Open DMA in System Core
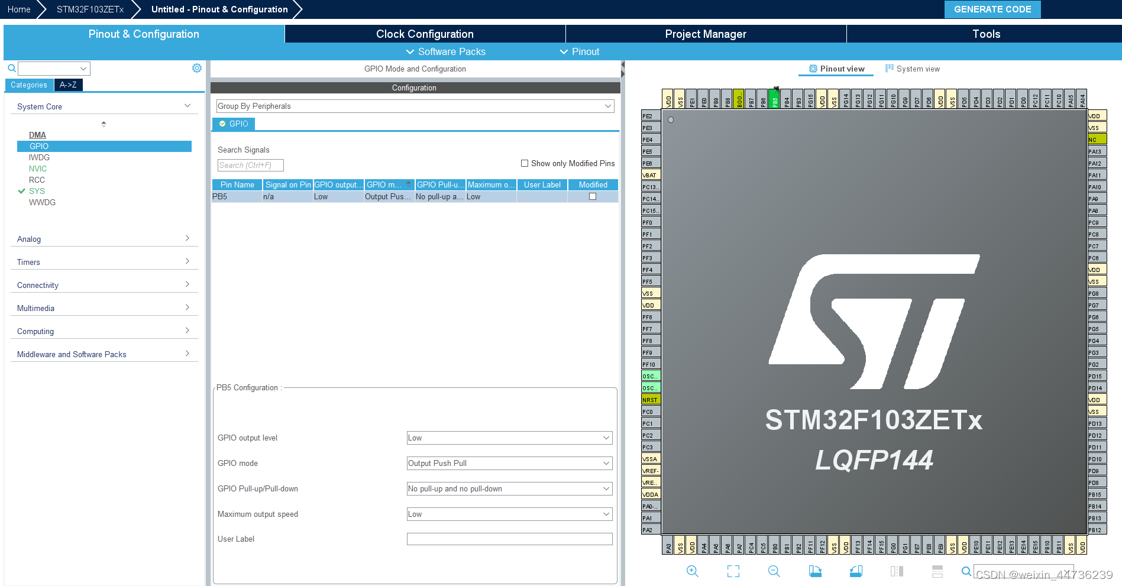The width and height of the screenshot is (1122, 586). click(37, 135)
